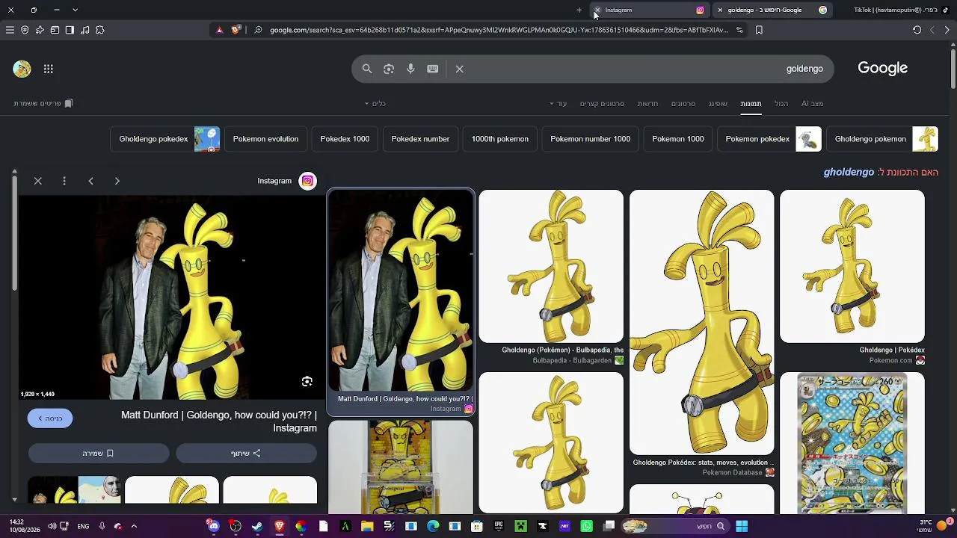The image size is (957, 538).
Task: Save the image with שמירה button
Action: pyautogui.click(x=99, y=454)
